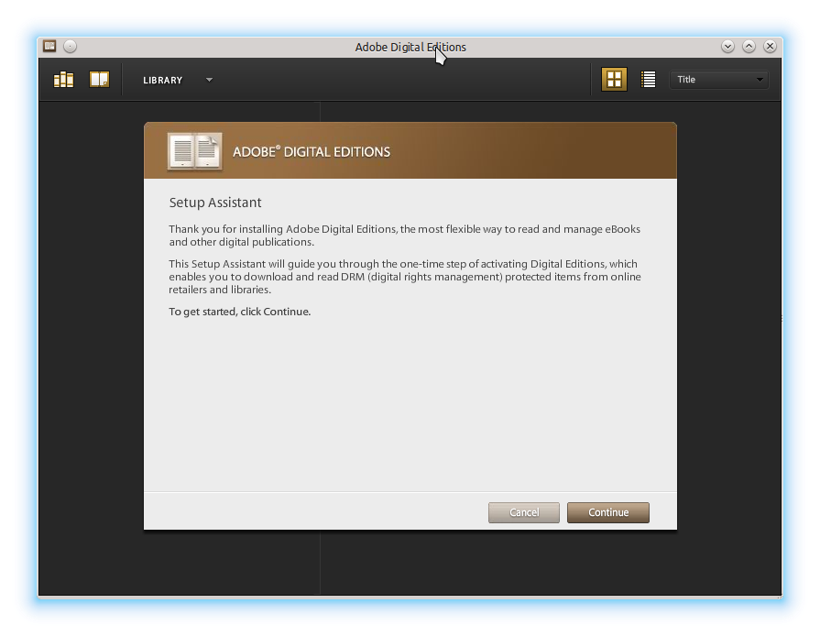Open the window menu icon in the title bar

pos(50,46)
